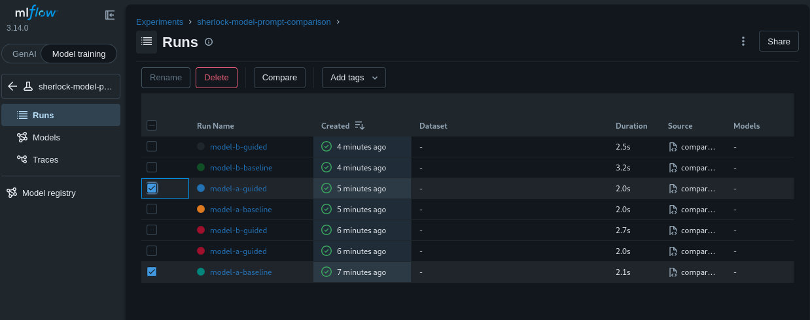The image size is (810, 320).
Task: Click the MLflow logo
Action: (36, 13)
